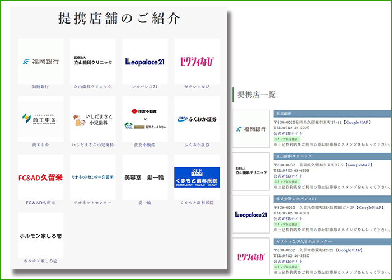Open the 商工中金 logo tile
The image size is (392, 280).
click(x=40, y=119)
